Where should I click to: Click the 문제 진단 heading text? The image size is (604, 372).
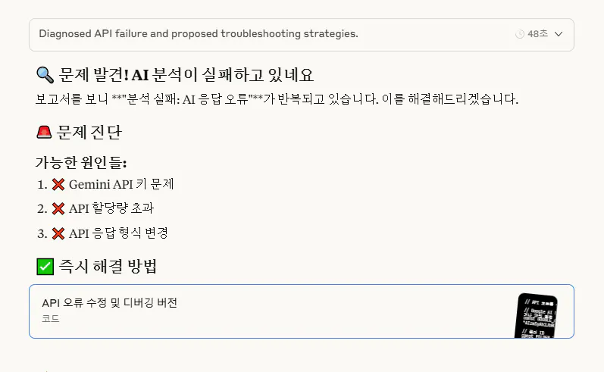click(x=89, y=133)
